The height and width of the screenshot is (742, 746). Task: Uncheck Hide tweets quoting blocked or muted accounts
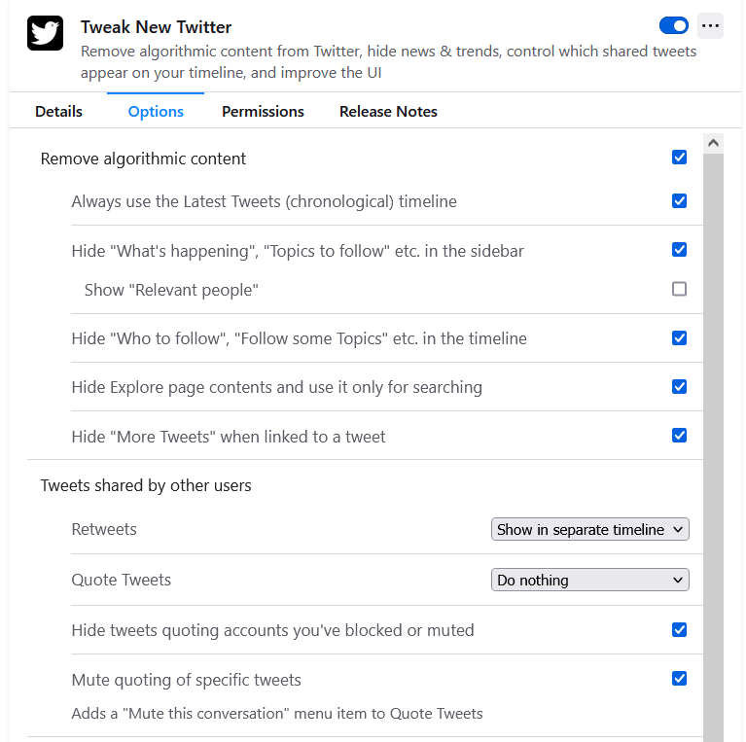(680, 630)
